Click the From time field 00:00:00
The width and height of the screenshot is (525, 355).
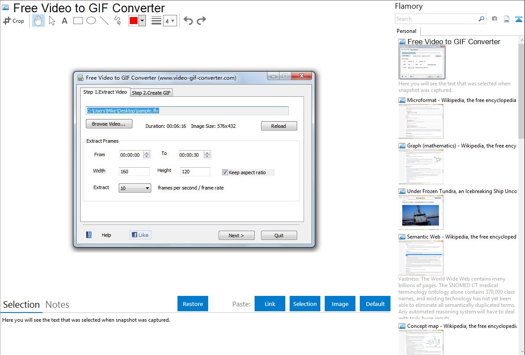pyautogui.click(x=131, y=155)
